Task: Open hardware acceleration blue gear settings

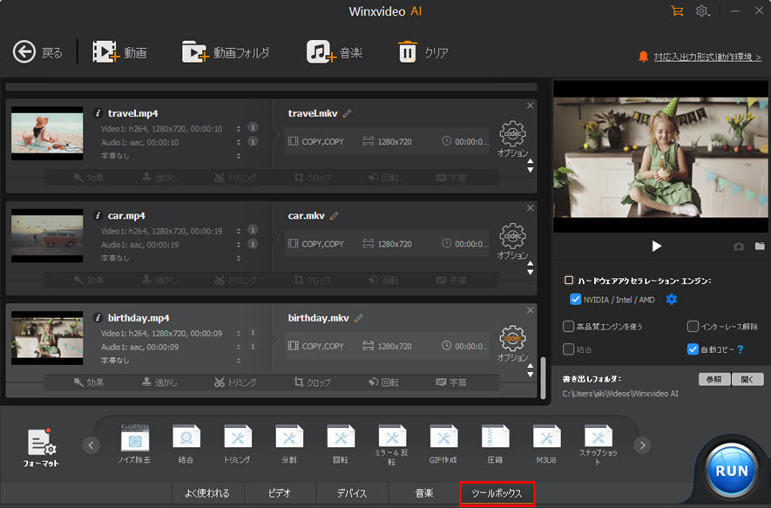Action: click(671, 299)
